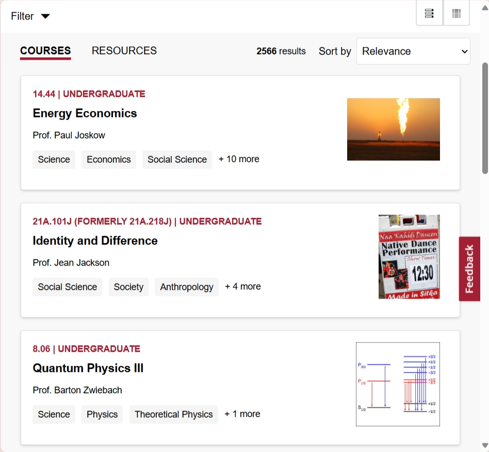Click the vertical scrollbar thumb

485,118
